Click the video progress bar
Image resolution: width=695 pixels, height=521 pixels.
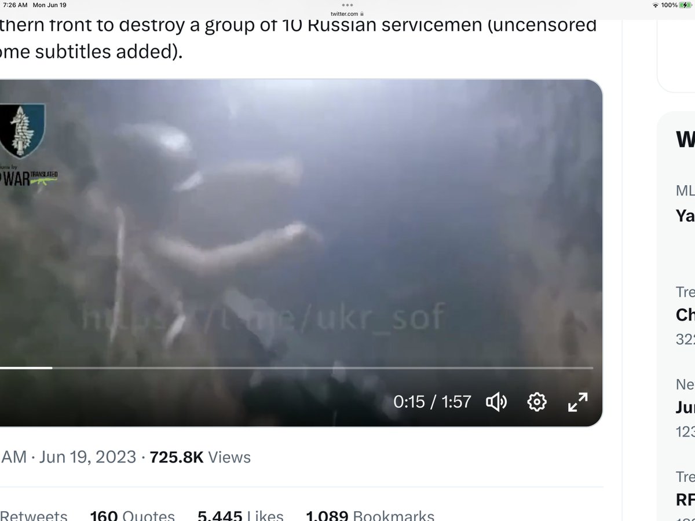click(297, 368)
